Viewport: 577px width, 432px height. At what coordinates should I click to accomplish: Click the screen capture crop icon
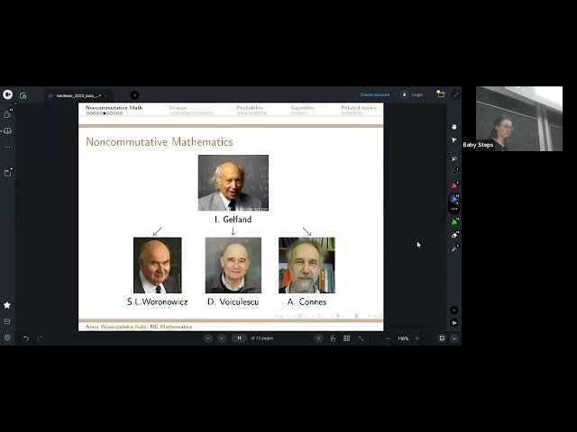pos(440,94)
